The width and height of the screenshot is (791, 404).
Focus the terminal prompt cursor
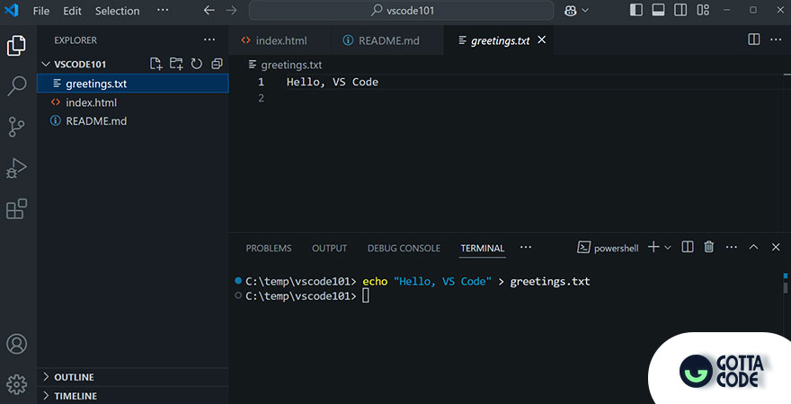pyautogui.click(x=366, y=296)
